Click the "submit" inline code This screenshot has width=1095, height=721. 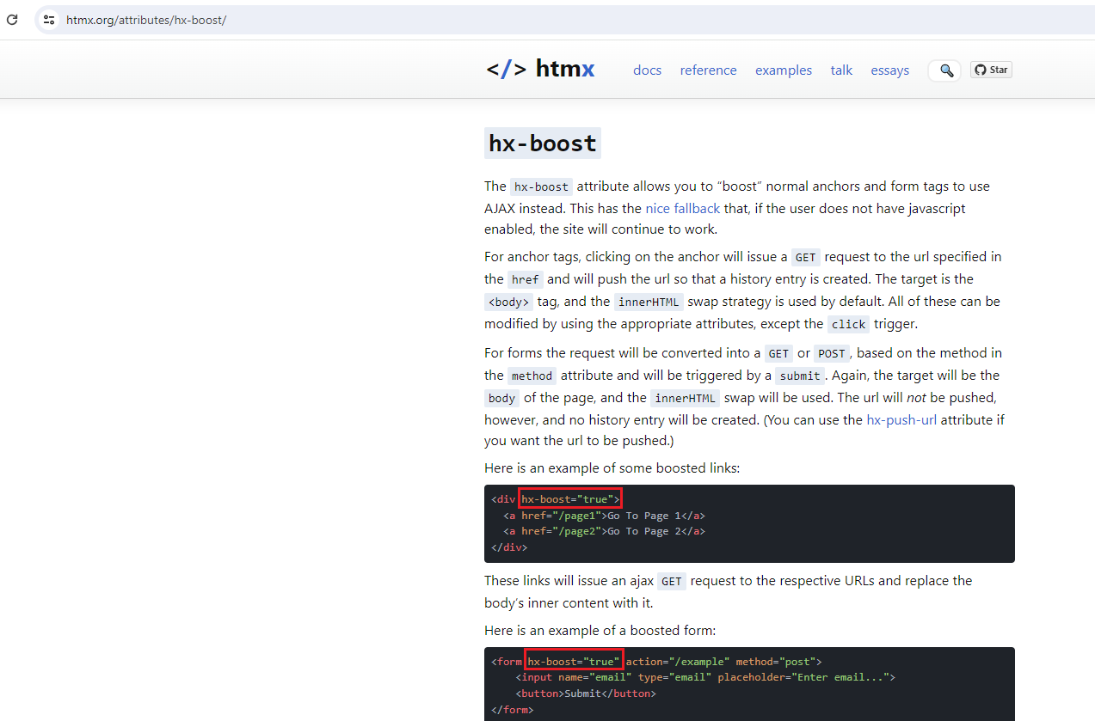coord(799,376)
